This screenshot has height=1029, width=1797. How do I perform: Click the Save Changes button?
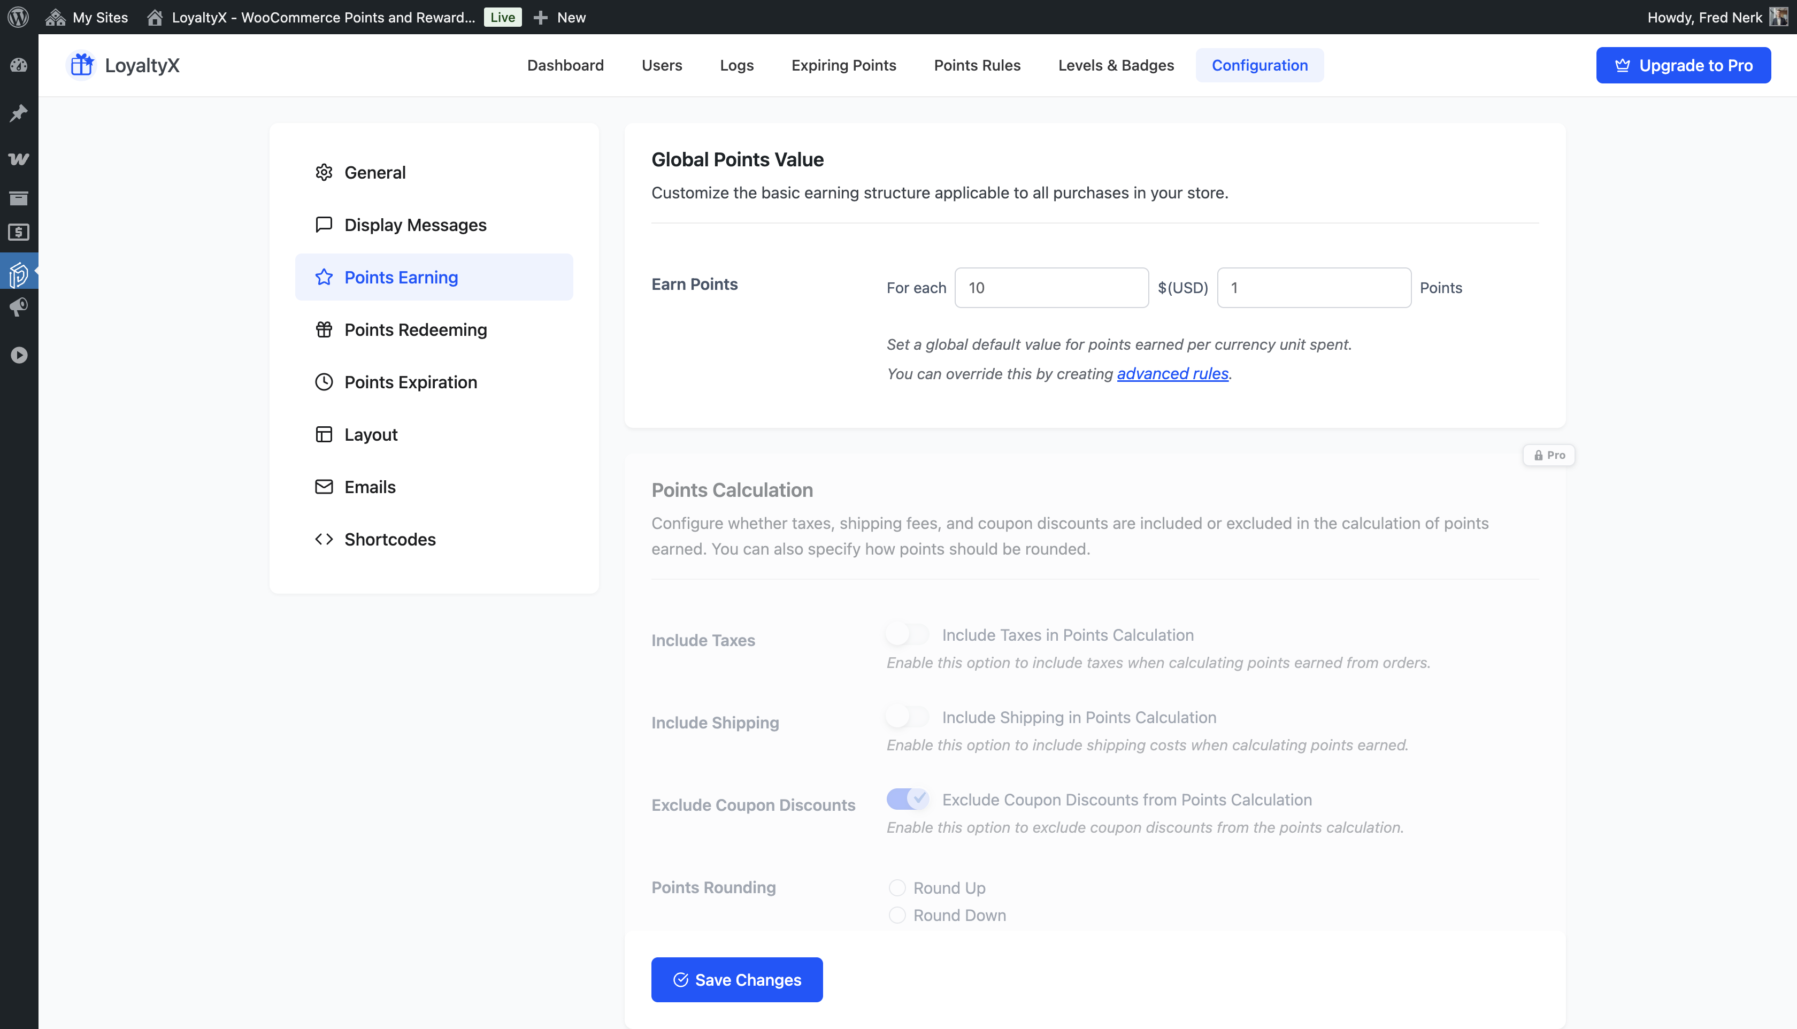coord(736,980)
